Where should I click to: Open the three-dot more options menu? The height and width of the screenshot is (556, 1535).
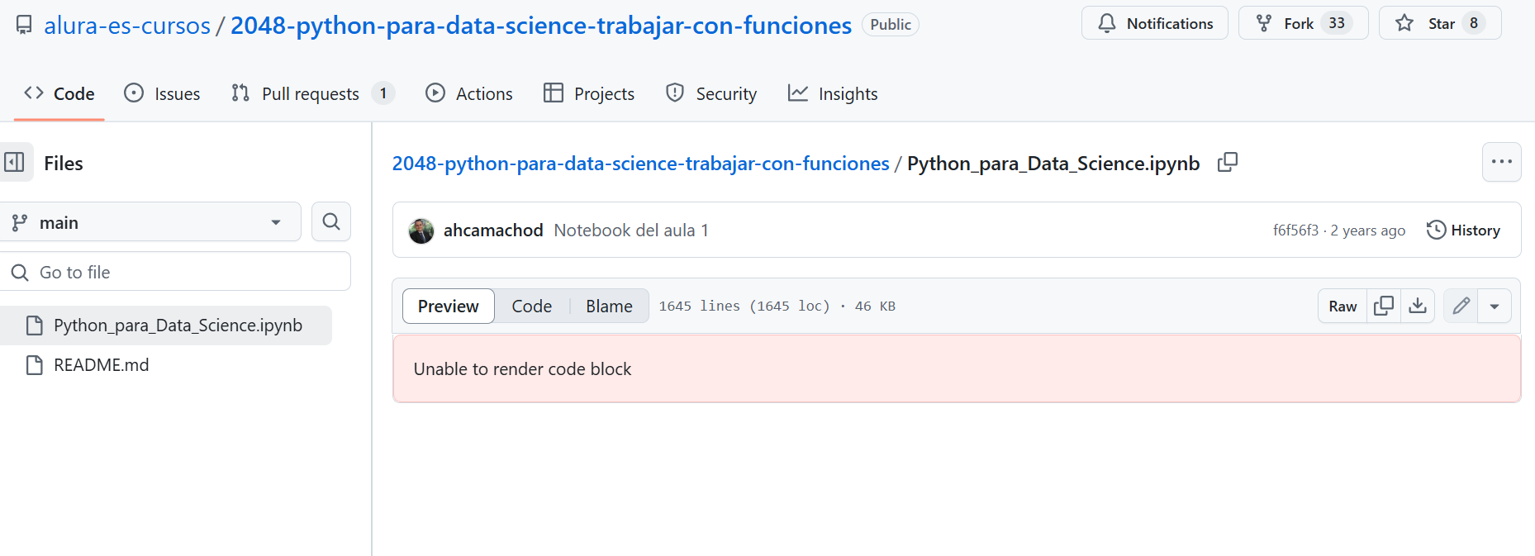pyautogui.click(x=1502, y=162)
